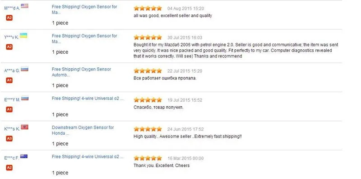Click the A1 badge under A***a G.

(x=9, y=80)
